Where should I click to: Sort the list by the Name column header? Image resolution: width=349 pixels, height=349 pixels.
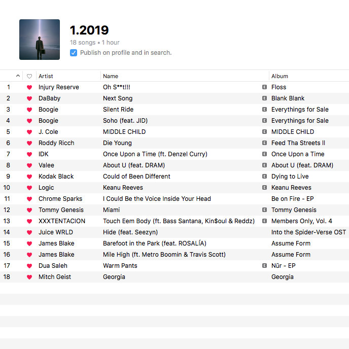111,76
